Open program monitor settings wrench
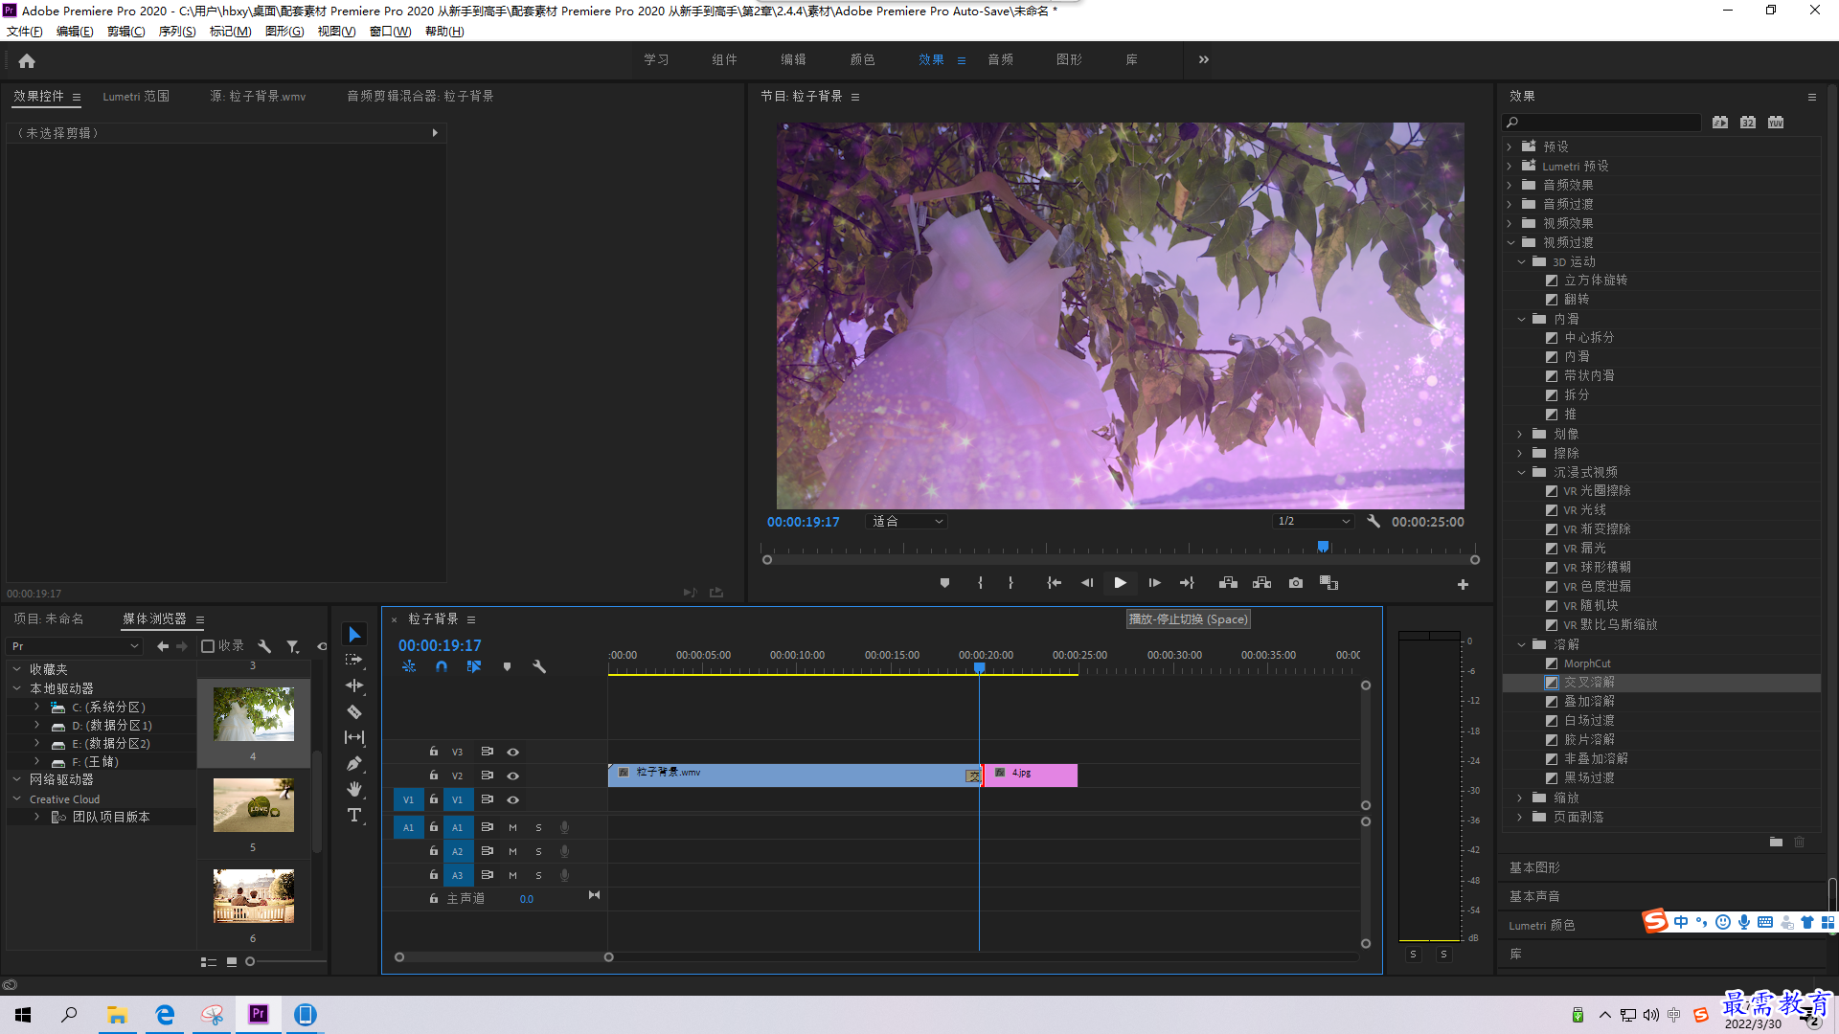1839x1034 pixels. pos(1374,522)
